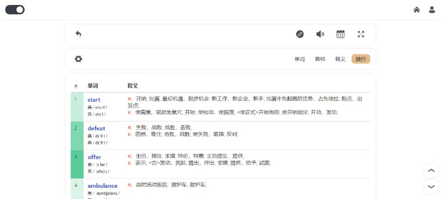
Task: Open the user profile icon
Action: pos(432,10)
